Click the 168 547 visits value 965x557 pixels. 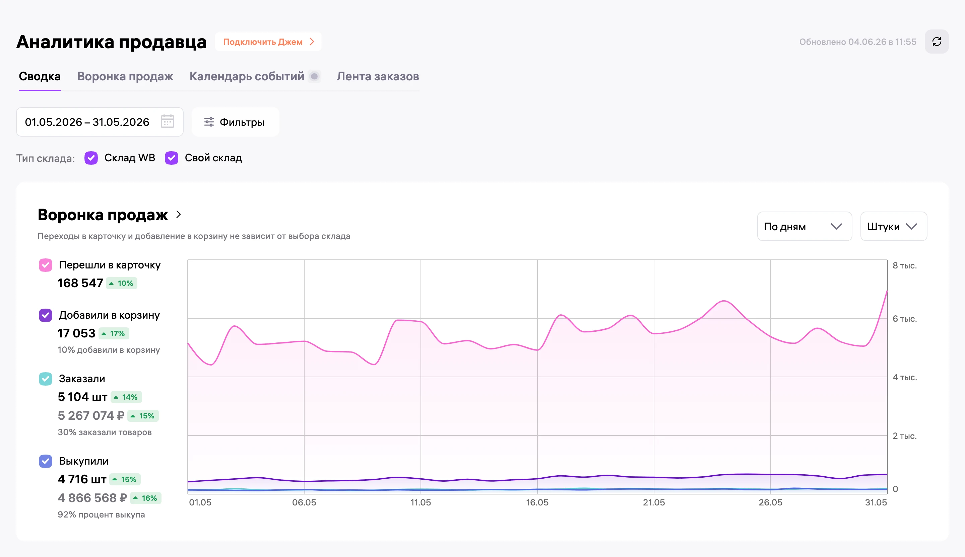tap(80, 283)
